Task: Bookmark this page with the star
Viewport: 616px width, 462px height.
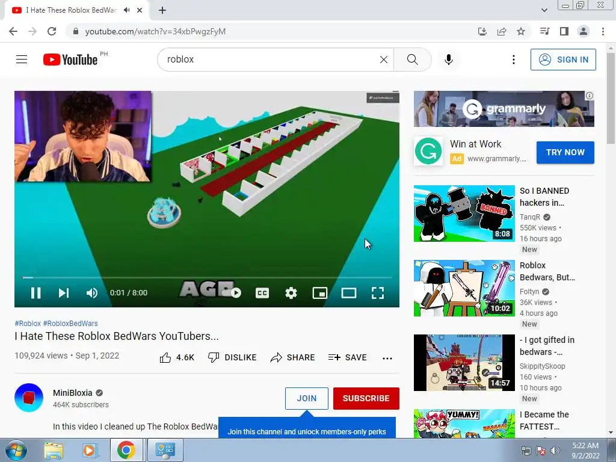Action: [x=520, y=31]
